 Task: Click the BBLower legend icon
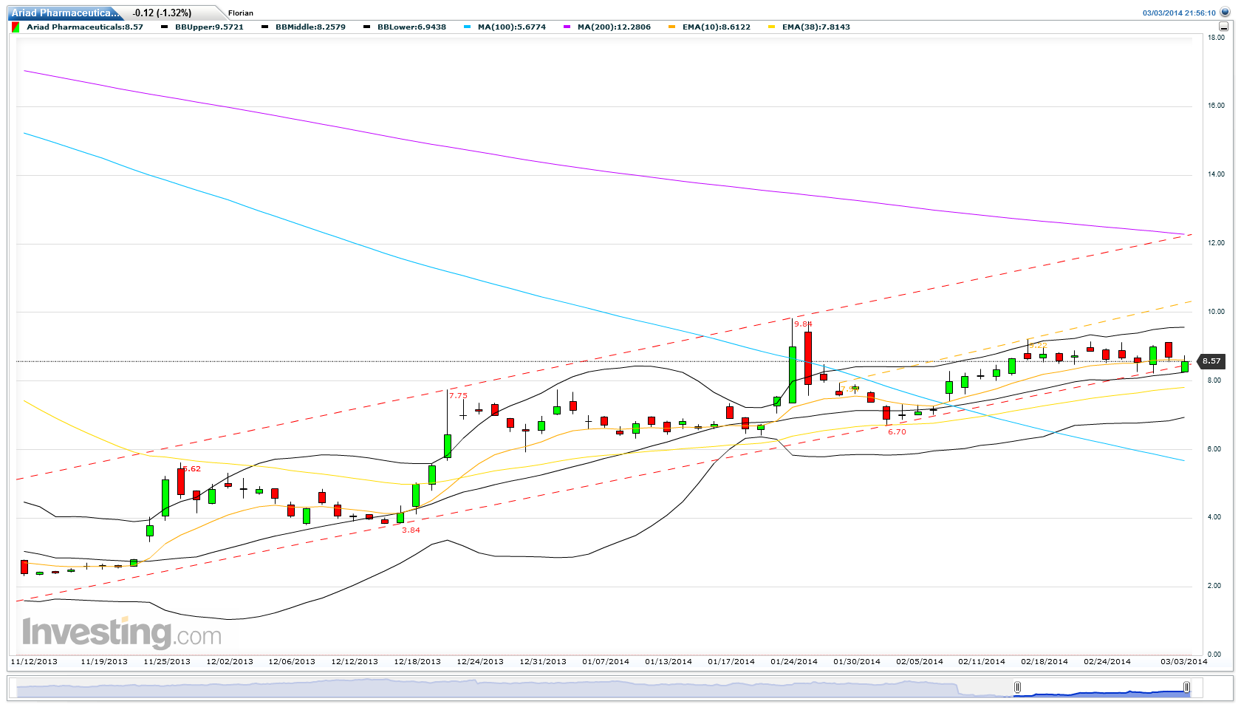click(x=365, y=27)
